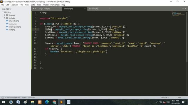The height and width of the screenshot is (105, 188).
Task: Open the tab list dropdown arrow
Action: click(x=186, y=8)
